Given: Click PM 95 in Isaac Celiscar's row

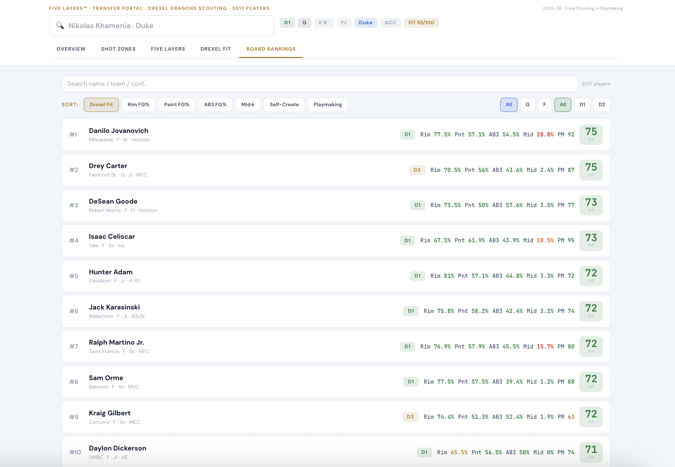Looking at the screenshot, I should coord(566,241).
